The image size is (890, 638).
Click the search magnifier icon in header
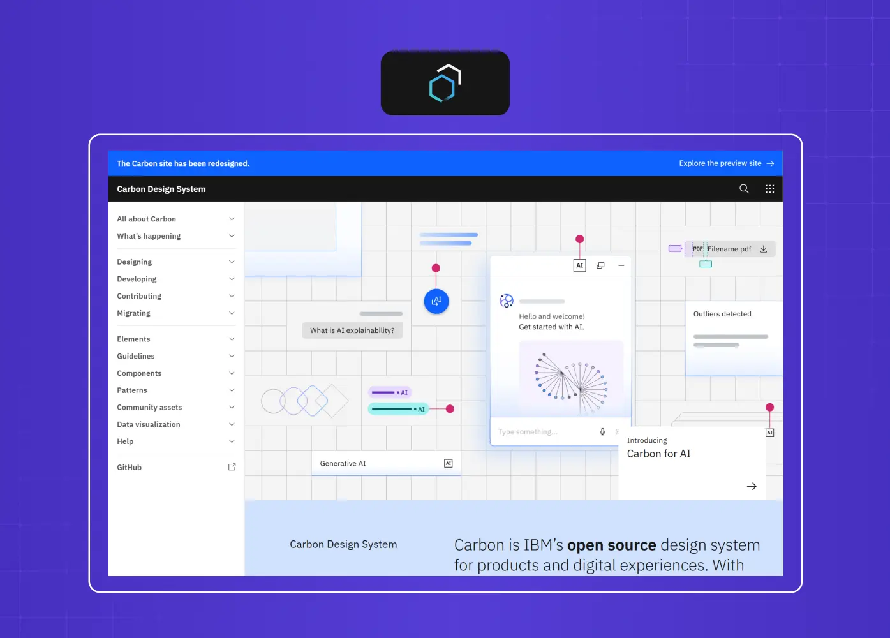744,189
